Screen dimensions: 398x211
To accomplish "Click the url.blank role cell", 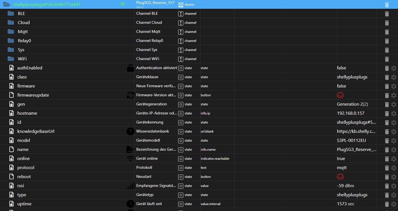I will click(x=208, y=131).
